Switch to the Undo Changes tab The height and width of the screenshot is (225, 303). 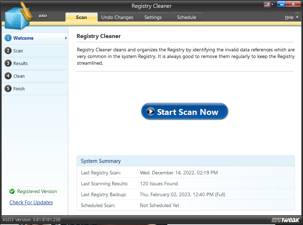[117, 17]
